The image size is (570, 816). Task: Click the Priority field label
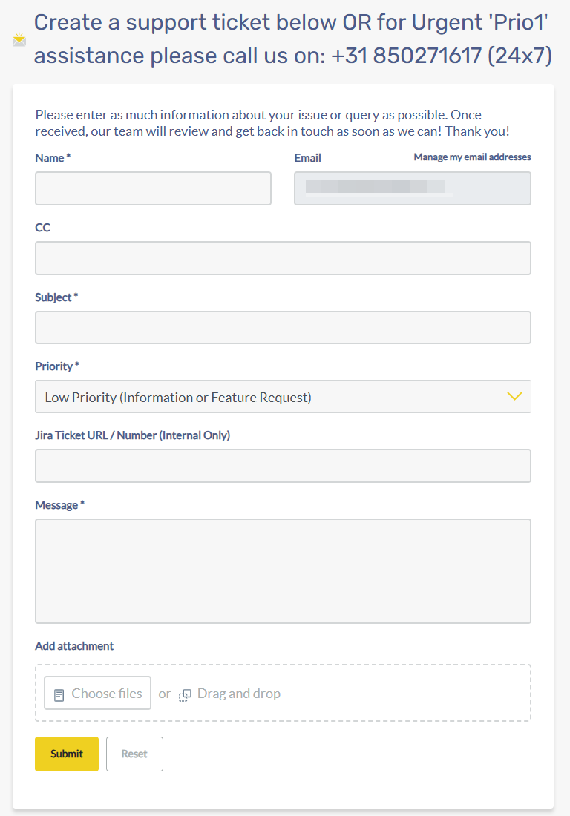coord(55,366)
